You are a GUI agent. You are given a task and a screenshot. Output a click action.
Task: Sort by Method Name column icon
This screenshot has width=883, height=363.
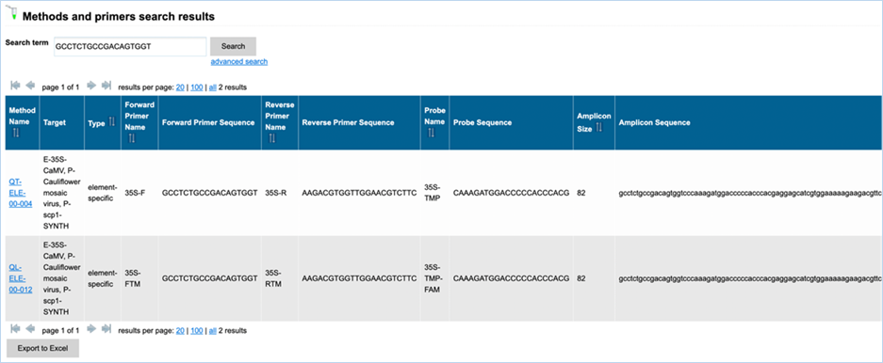(16, 133)
